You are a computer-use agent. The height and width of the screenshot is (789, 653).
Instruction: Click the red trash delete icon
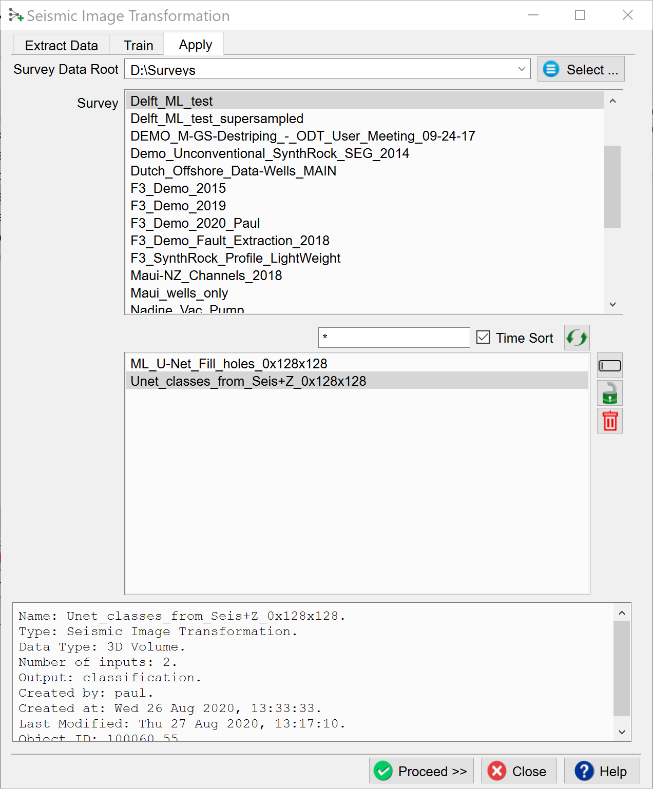click(x=609, y=421)
